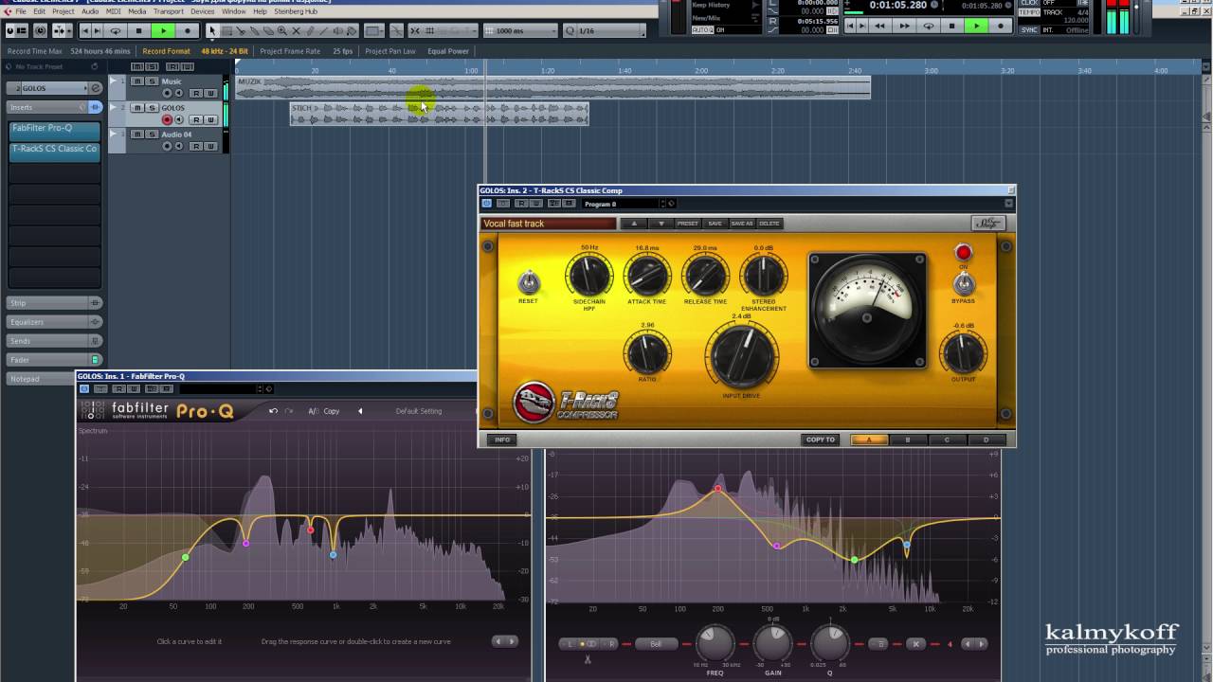This screenshot has height=682, width=1213.
Task: Click the Pro-Q GAIN knob
Action: pos(773,644)
